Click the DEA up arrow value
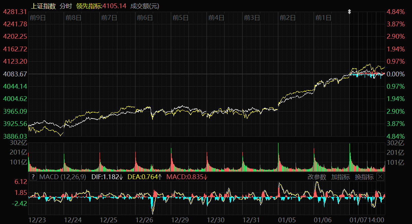The width and height of the screenshot is (412, 224). click(145, 177)
